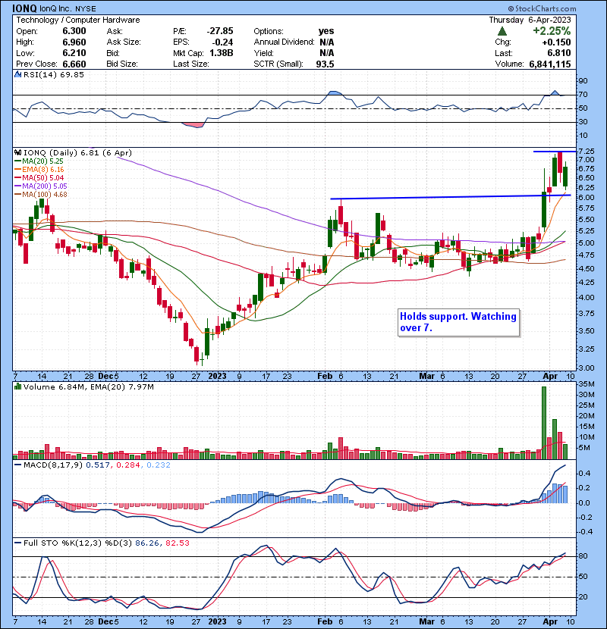Click the 3.00 price axis label
This screenshot has height=629, width=607.
pos(586,368)
